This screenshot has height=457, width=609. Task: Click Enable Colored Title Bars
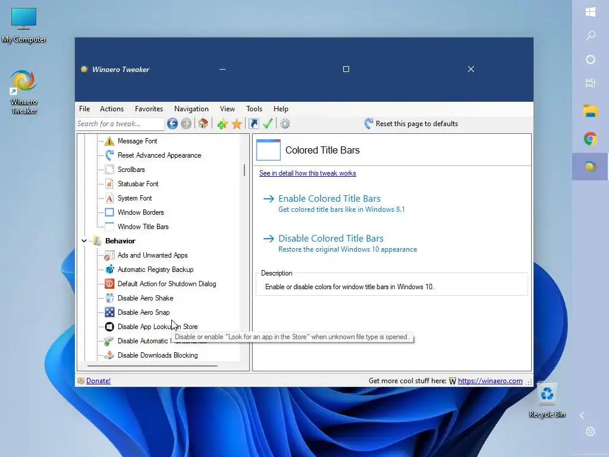coord(329,199)
